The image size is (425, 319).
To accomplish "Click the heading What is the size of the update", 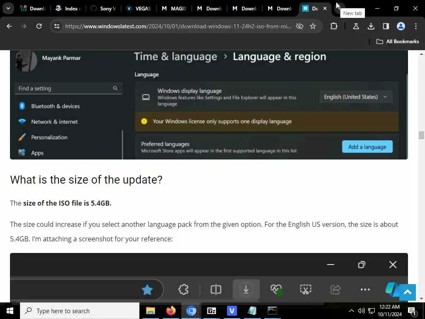I will coord(86,179).
